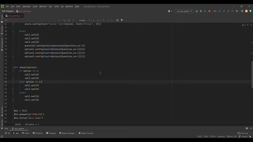Image resolution: width=253 pixels, height=142 pixels.
Task: Stop the running program with red square
Action: pos(209,11)
